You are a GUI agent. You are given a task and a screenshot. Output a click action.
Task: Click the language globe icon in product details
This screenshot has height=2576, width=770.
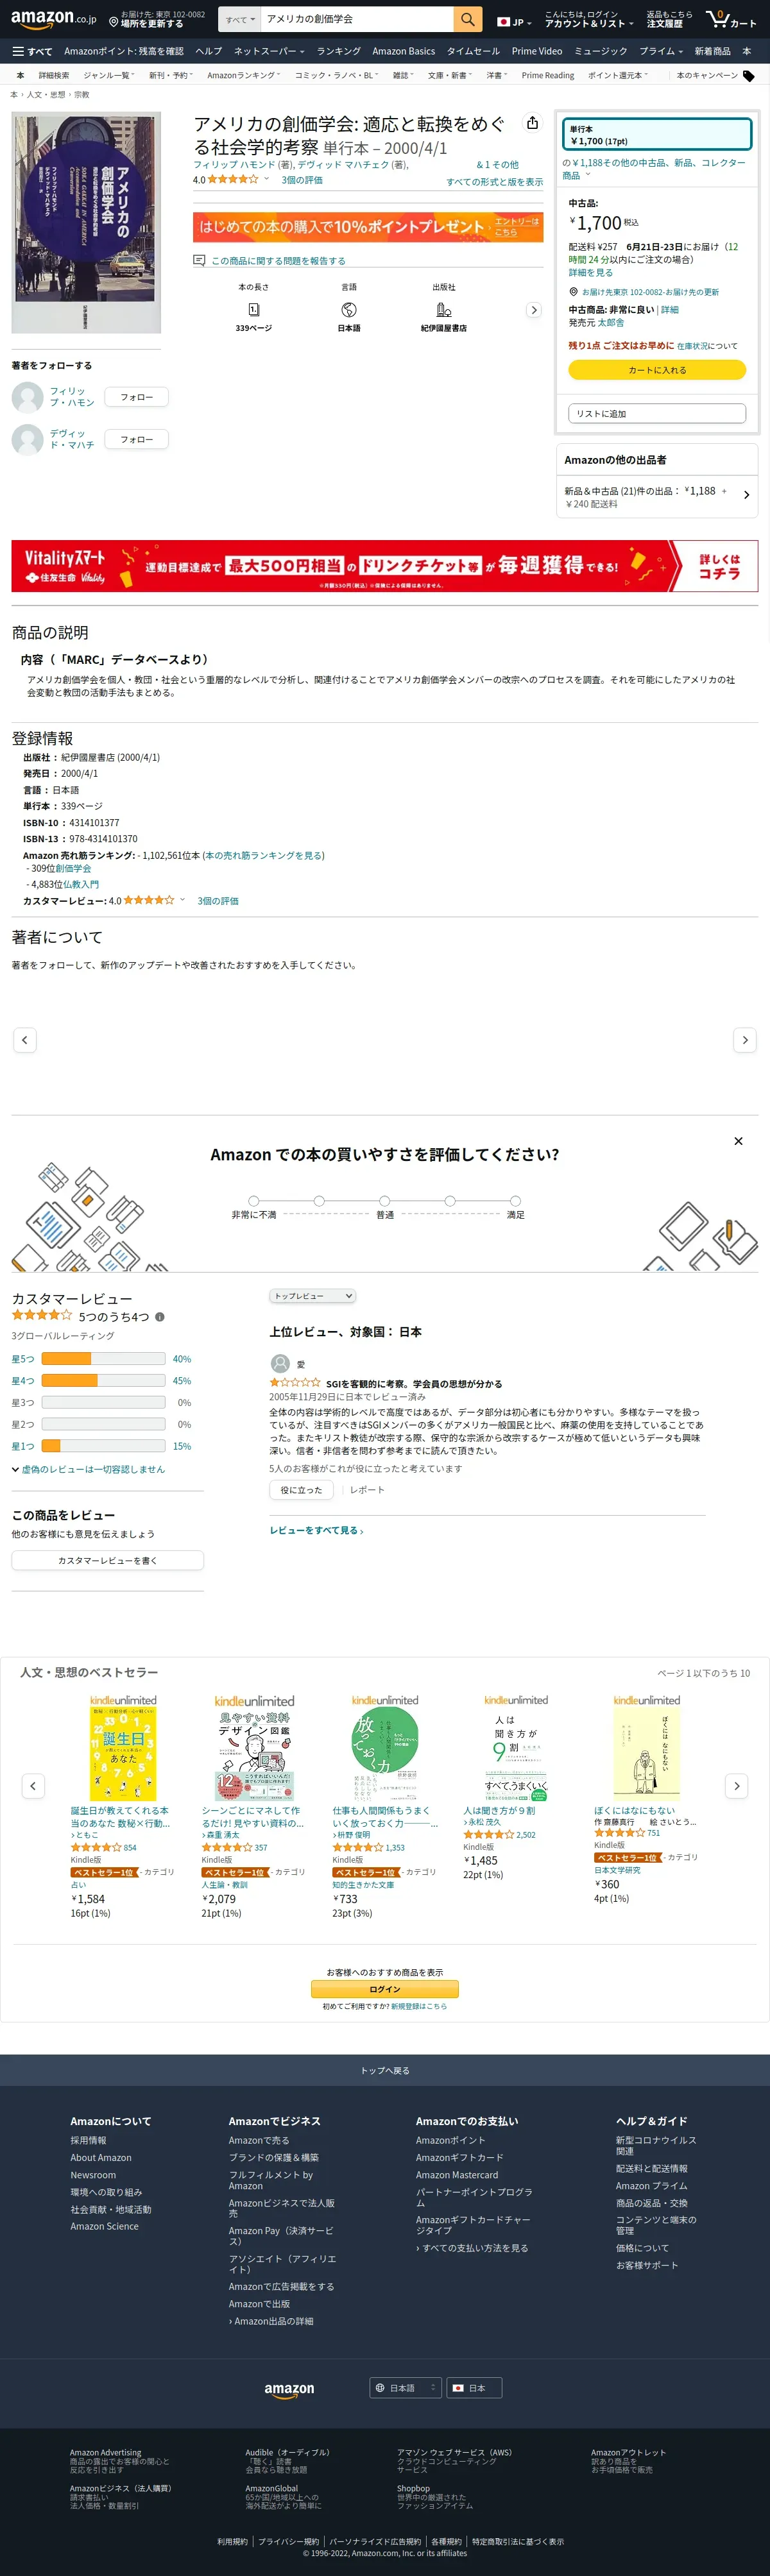pyautogui.click(x=349, y=310)
